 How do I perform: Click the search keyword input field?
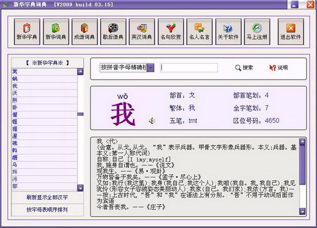(189, 68)
